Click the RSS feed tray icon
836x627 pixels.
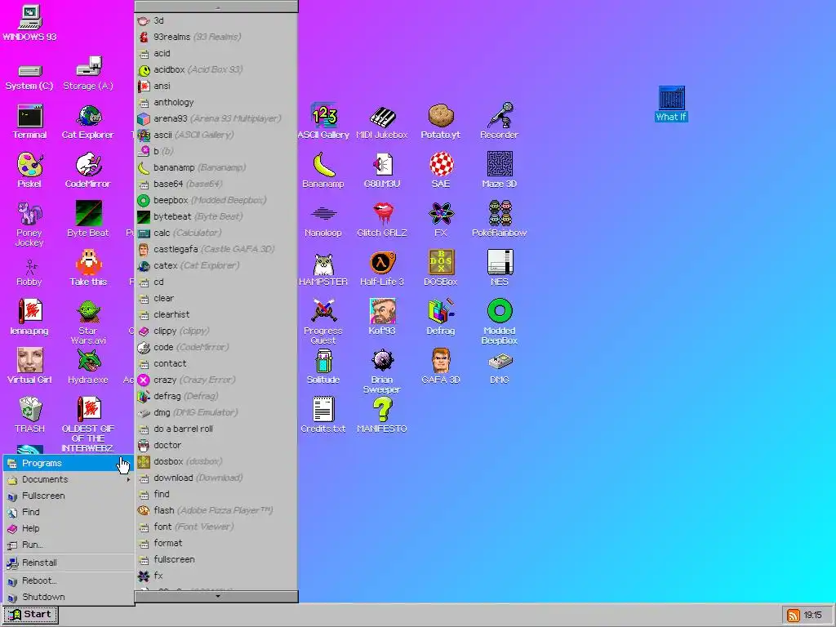pyautogui.click(x=794, y=616)
